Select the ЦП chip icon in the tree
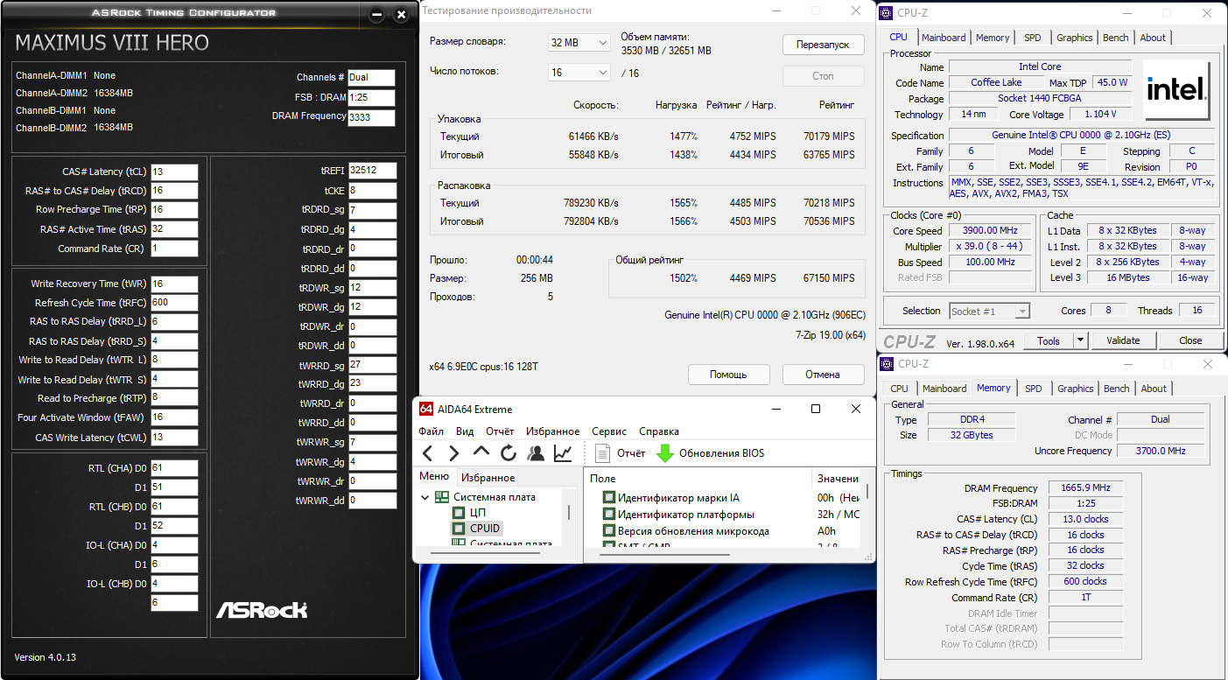 tap(458, 512)
